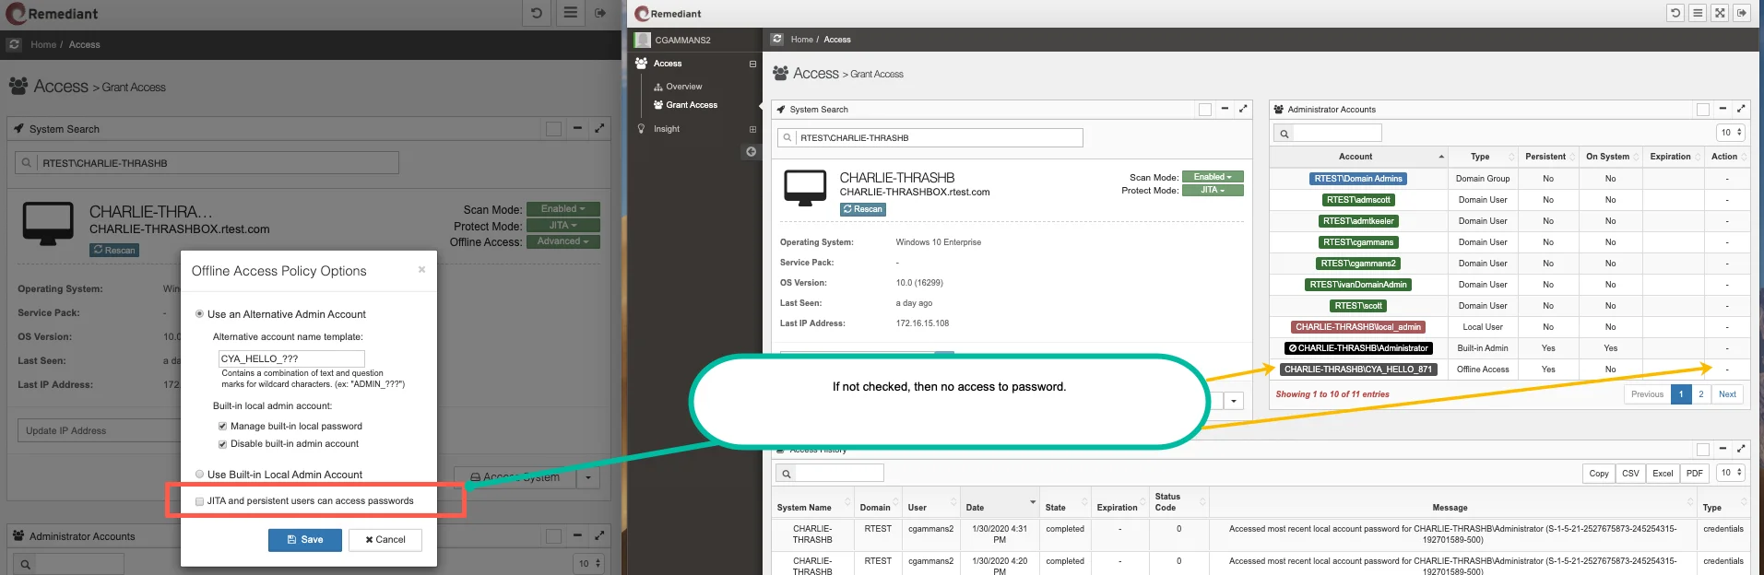This screenshot has width=1764, height=575.
Task: Click logout icon in right window header
Action: coord(1742,13)
